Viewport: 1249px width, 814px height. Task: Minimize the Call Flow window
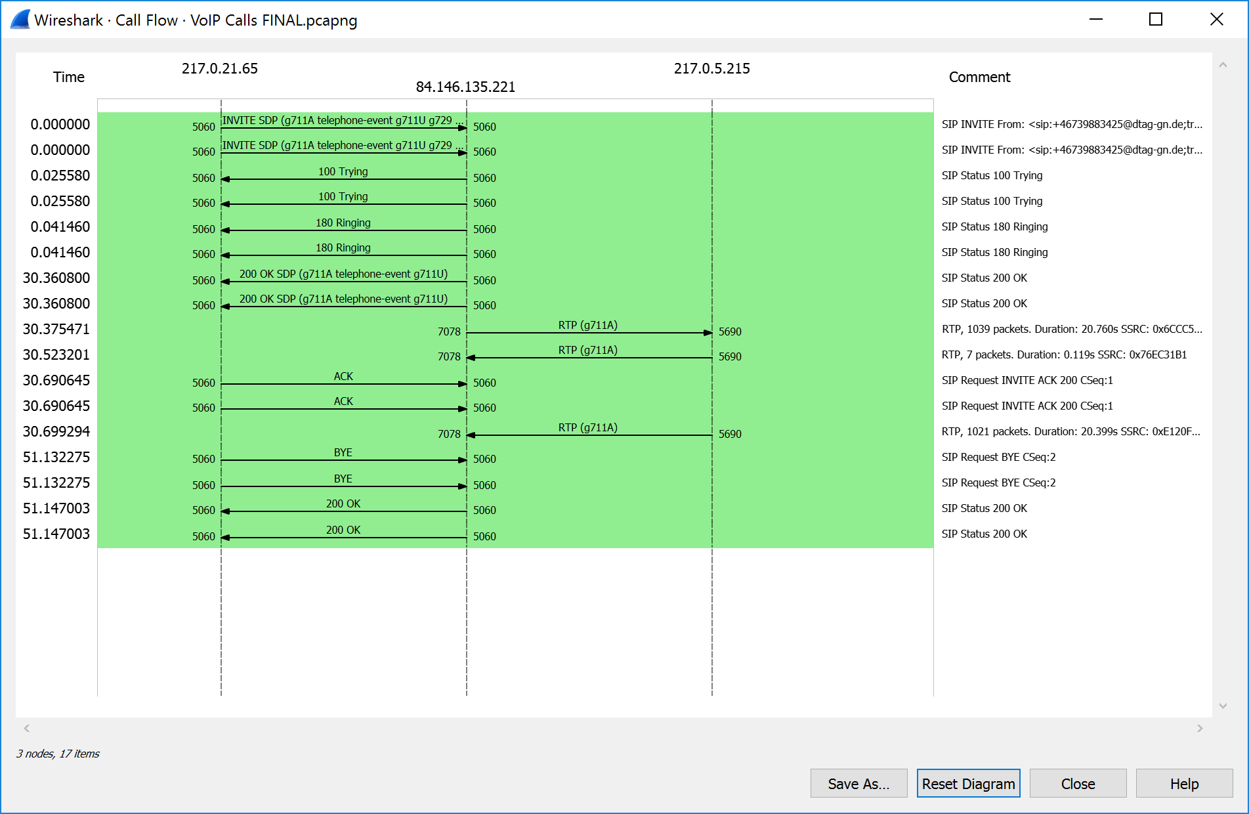(1096, 20)
